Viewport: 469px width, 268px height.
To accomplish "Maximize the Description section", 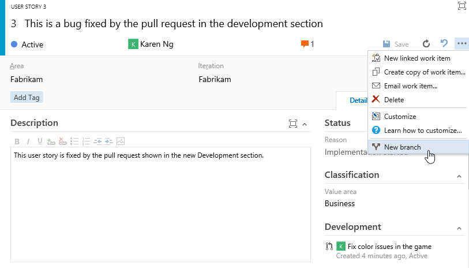I will pyautogui.click(x=293, y=124).
